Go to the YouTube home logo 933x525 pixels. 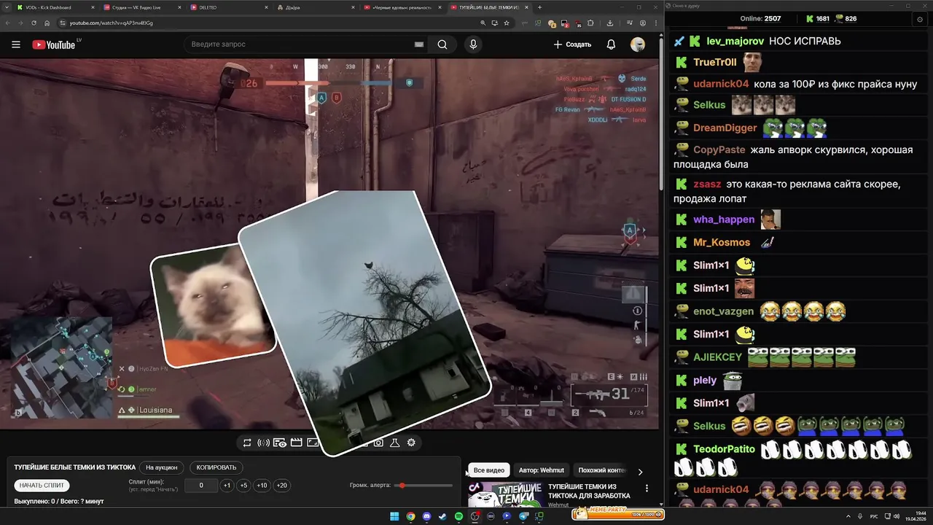[x=53, y=44]
